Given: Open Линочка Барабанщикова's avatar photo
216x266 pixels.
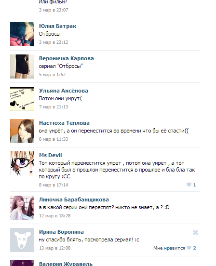Looking at the screenshot, I should [22, 208].
